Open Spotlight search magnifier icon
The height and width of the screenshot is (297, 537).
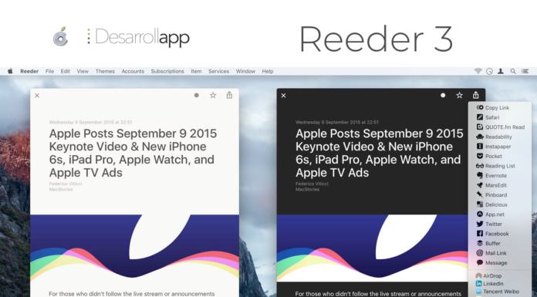[x=512, y=71]
